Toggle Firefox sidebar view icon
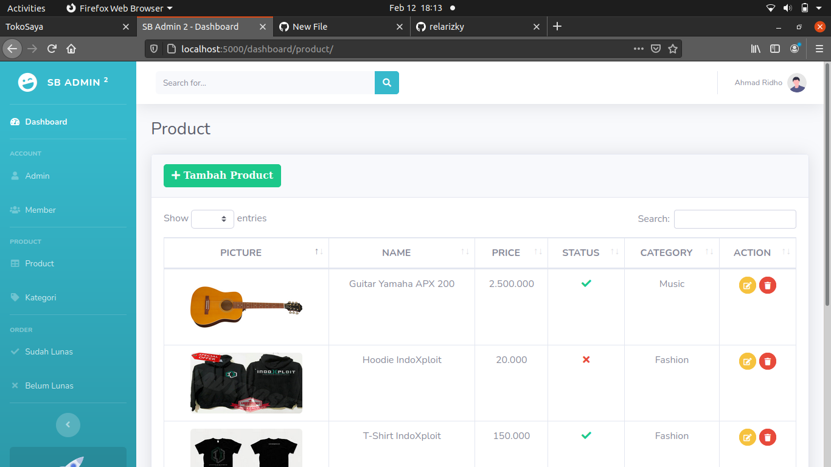The width and height of the screenshot is (831, 467). 775,49
